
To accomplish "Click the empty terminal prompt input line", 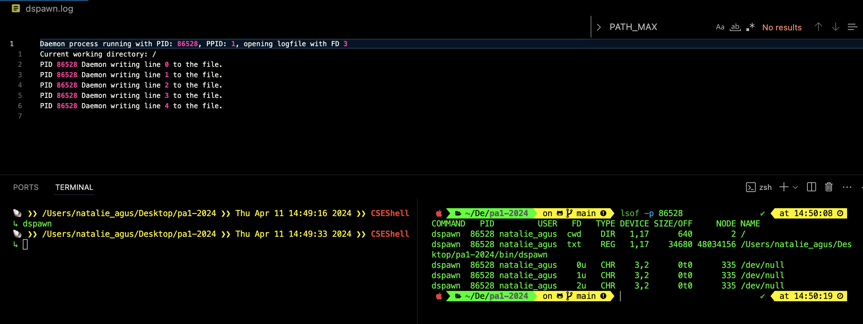I will (25, 244).
